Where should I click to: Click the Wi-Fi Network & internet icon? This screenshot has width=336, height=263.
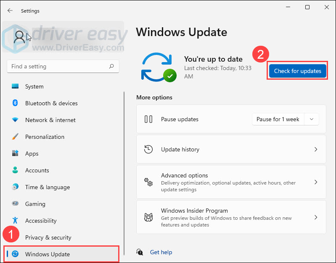click(x=15, y=120)
